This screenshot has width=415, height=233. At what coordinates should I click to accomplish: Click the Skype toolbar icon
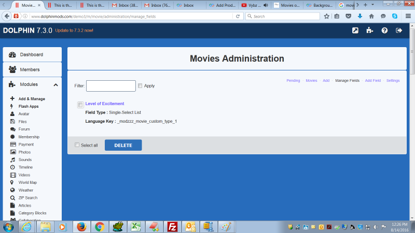(395, 16)
